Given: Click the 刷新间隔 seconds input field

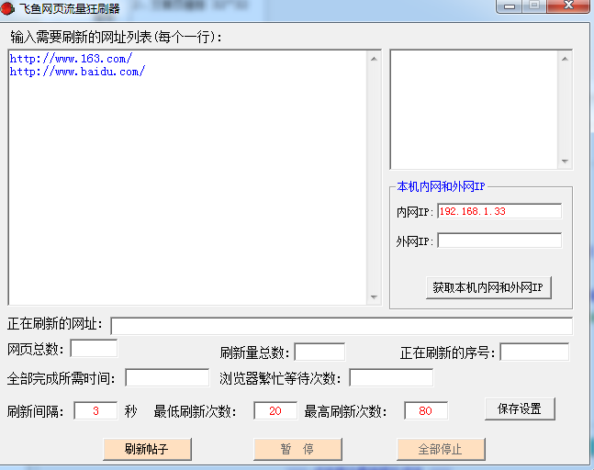Looking at the screenshot, I should (95, 410).
